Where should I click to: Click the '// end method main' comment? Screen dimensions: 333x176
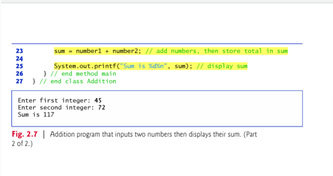(83, 74)
